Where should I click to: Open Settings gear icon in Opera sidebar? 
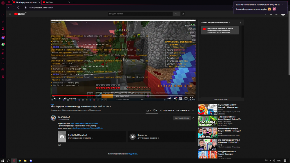(3, 77)
